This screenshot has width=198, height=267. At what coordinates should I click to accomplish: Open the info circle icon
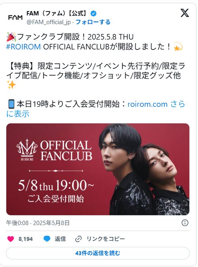click(185, 223)
